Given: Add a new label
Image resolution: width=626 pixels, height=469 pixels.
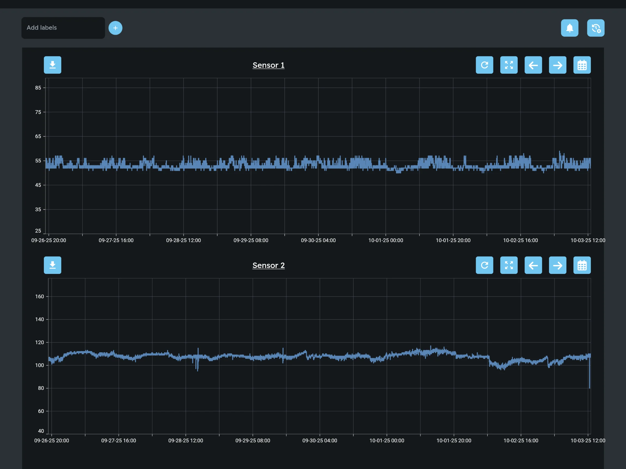Looking at the screenshot, I should (115, 28).
